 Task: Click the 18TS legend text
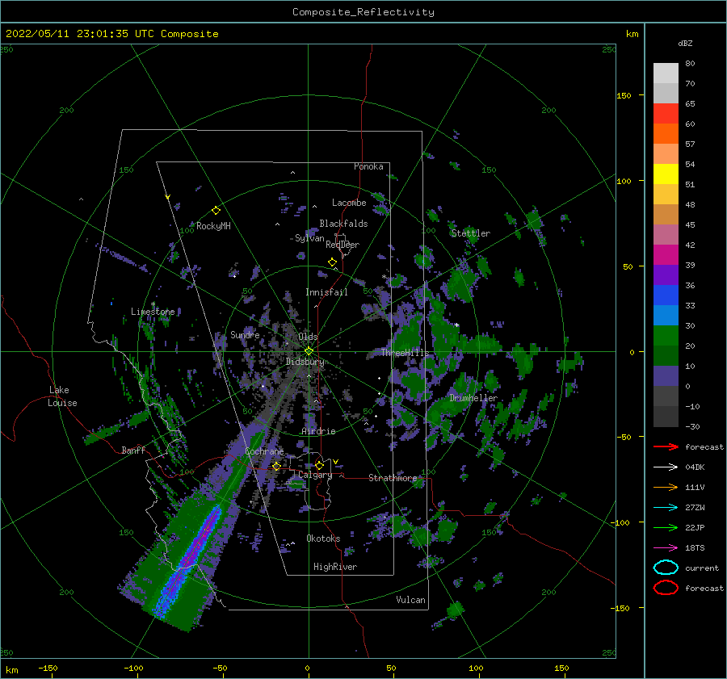[x=695, y=548]
